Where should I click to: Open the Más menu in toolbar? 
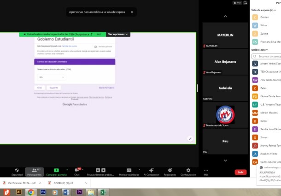click(x=206, y=171)
